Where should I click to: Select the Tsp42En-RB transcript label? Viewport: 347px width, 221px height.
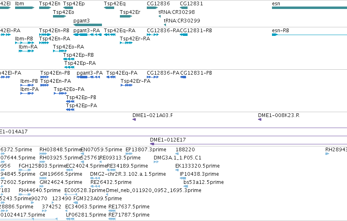[x=54, y=30]
